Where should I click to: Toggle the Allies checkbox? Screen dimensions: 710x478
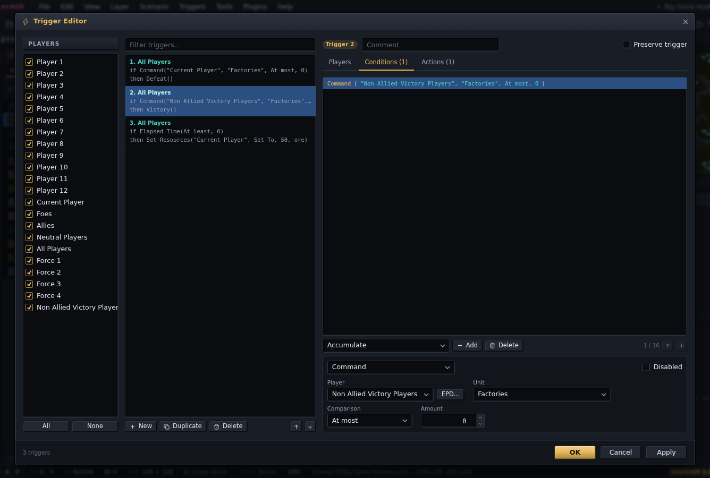click(29, 226)
